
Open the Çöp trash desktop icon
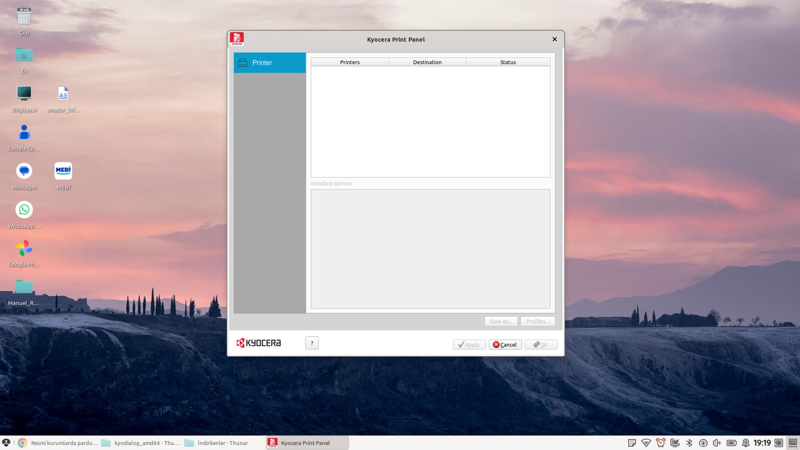(24, 17)
